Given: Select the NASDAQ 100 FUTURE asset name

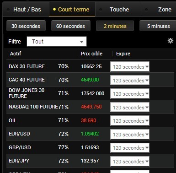Looking at the screenshot, I should coord(33,107).
